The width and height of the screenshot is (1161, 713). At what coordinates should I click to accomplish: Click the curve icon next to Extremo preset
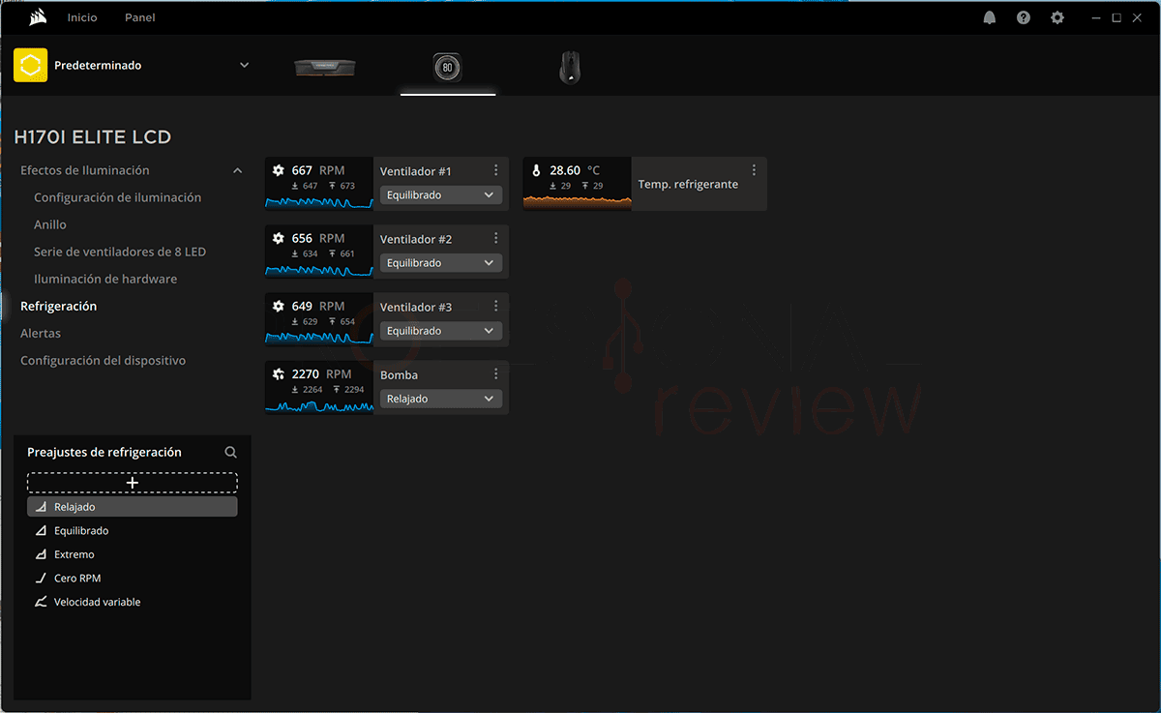(41, 554)
